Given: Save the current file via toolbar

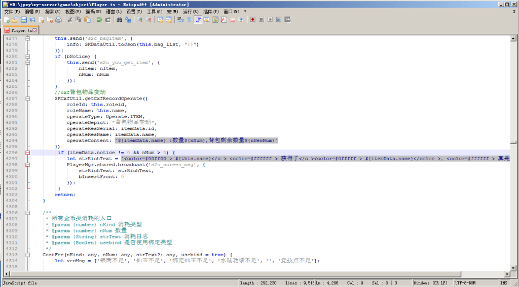Looking at the screenshot, I should (24, 20).
